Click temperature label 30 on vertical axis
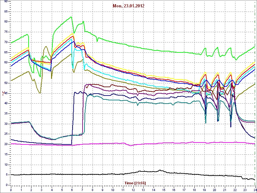Viewport: 257px width, 193px height. pos(6,124)
